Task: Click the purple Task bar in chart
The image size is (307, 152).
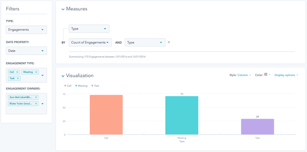Action: 257,127
